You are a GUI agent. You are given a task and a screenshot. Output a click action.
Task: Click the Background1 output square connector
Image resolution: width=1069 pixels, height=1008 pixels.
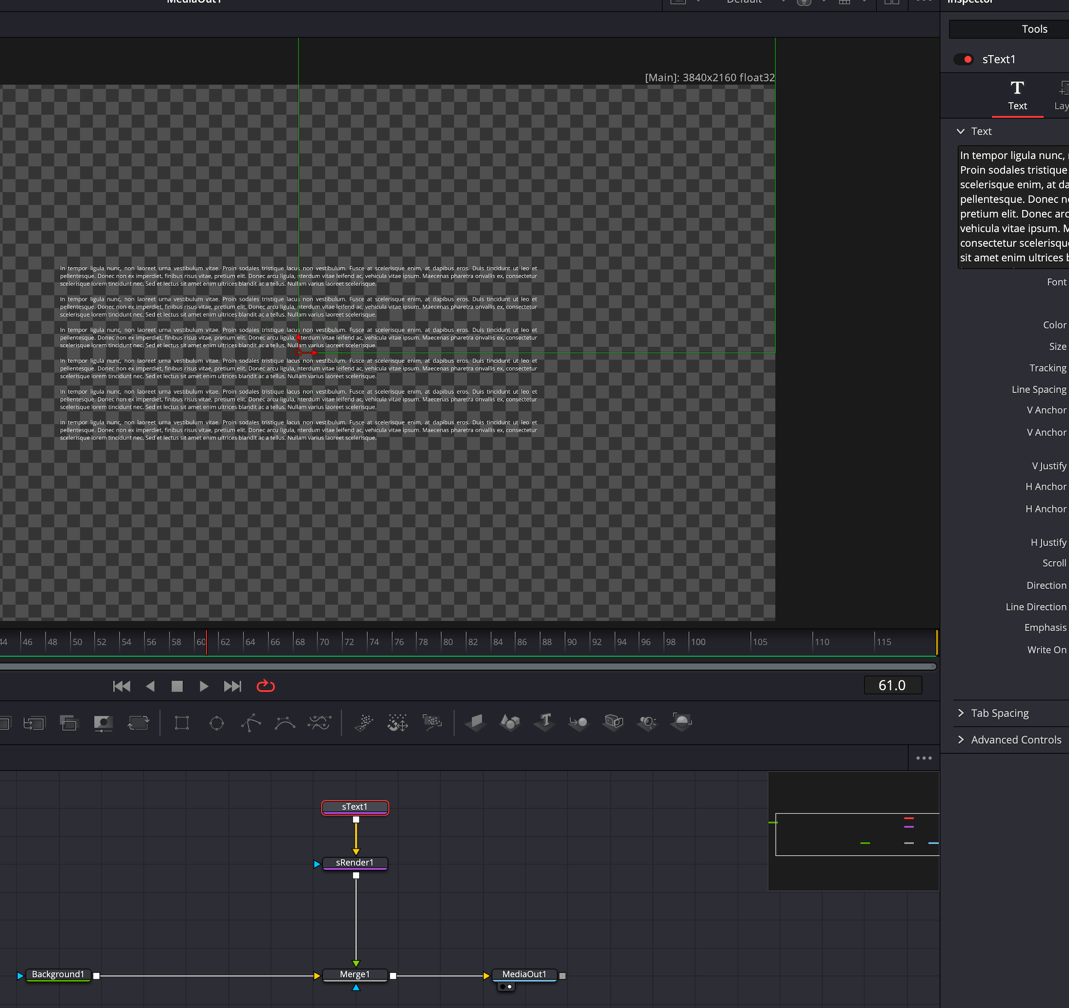96,976
